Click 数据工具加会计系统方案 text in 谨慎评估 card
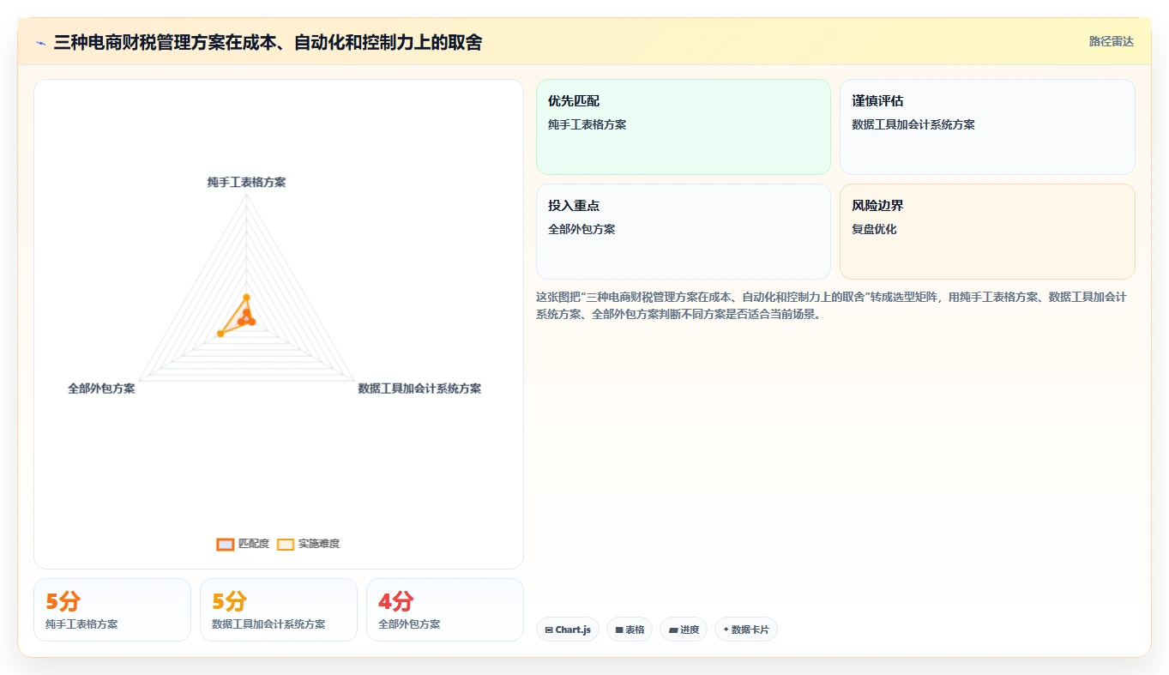 913,124
